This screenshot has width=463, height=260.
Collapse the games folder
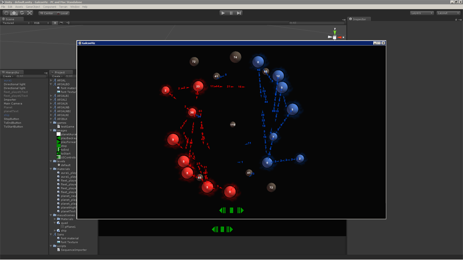pyautogui.click(x=51, y=123)
